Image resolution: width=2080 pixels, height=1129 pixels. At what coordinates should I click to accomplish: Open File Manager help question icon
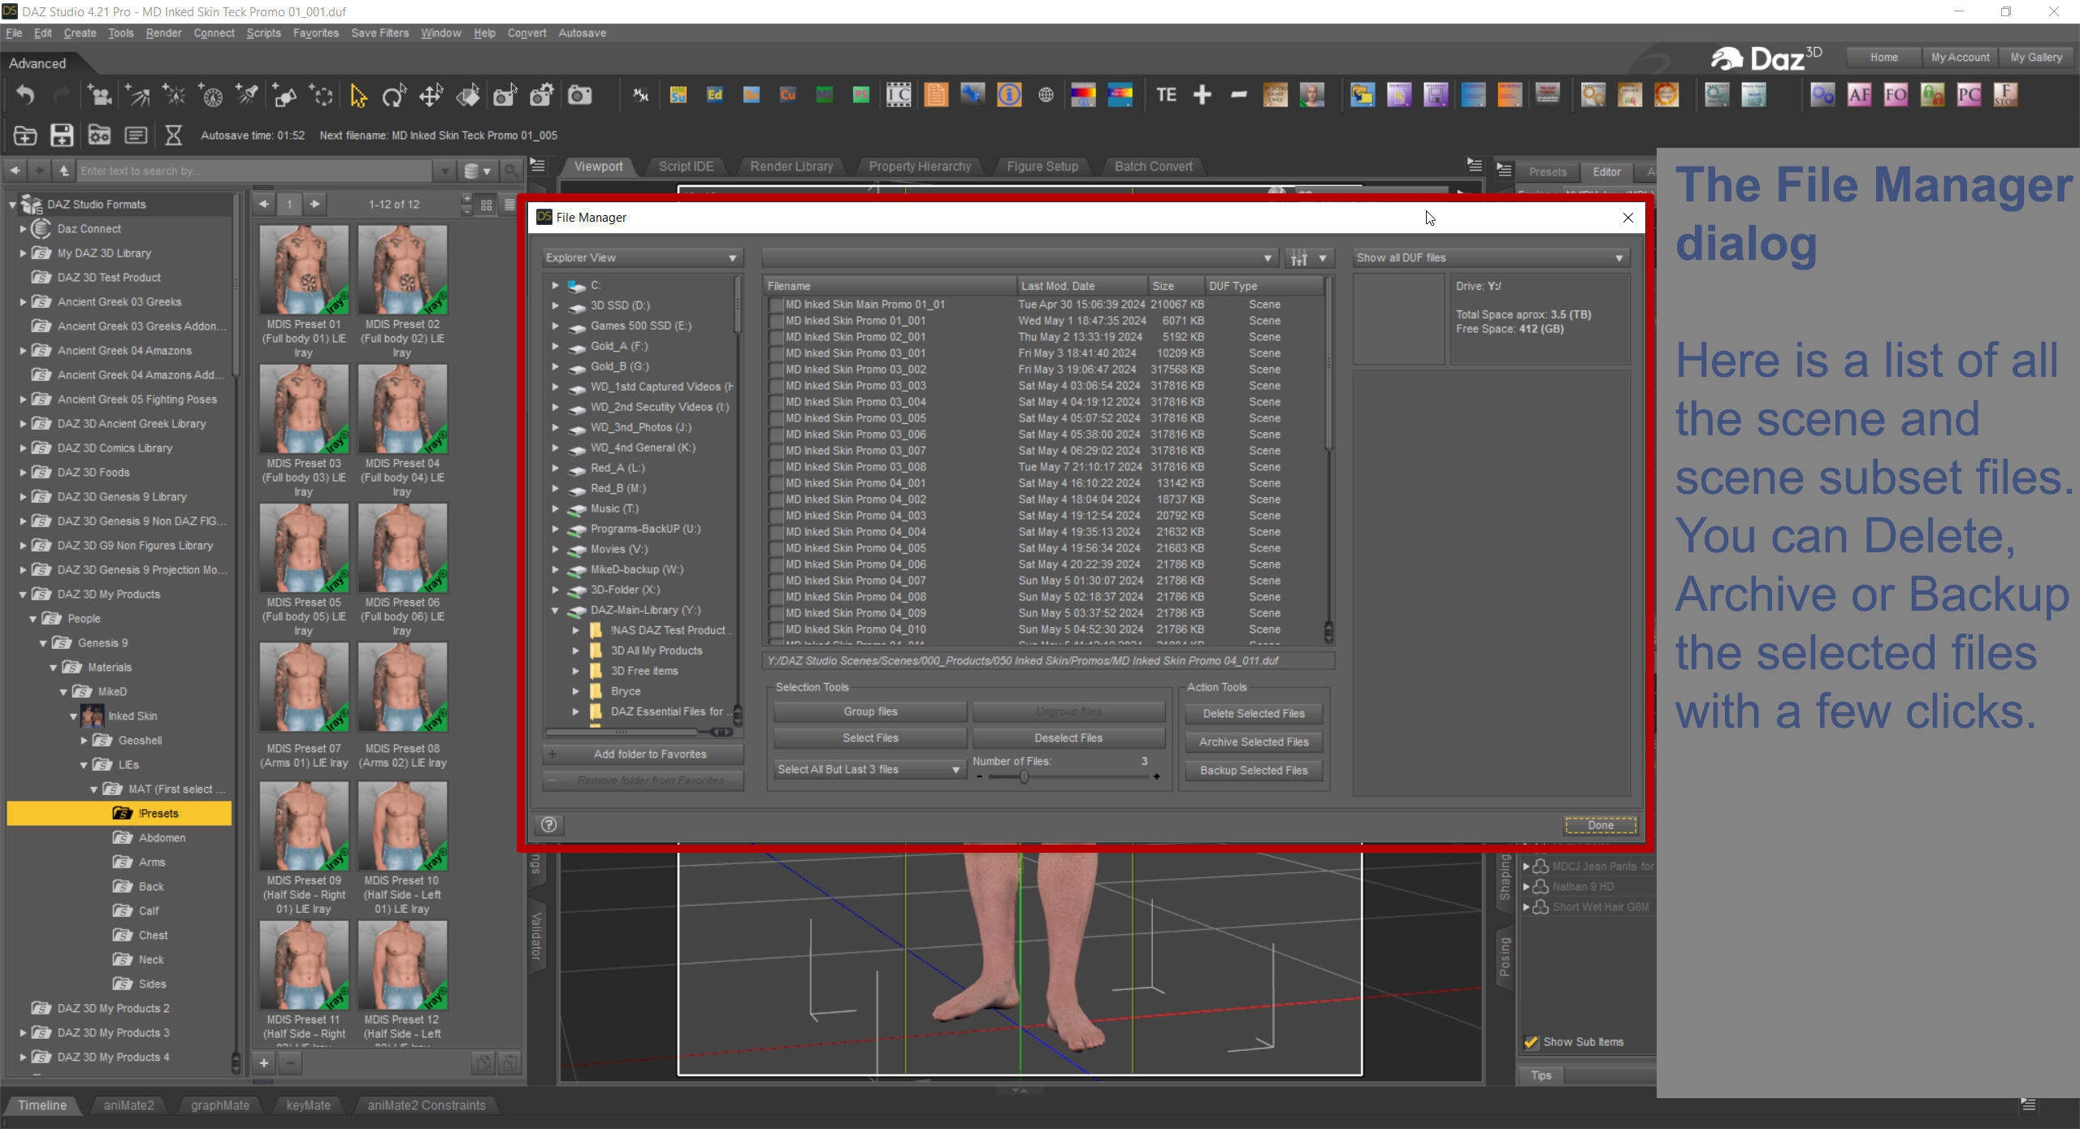coord(549,825)
